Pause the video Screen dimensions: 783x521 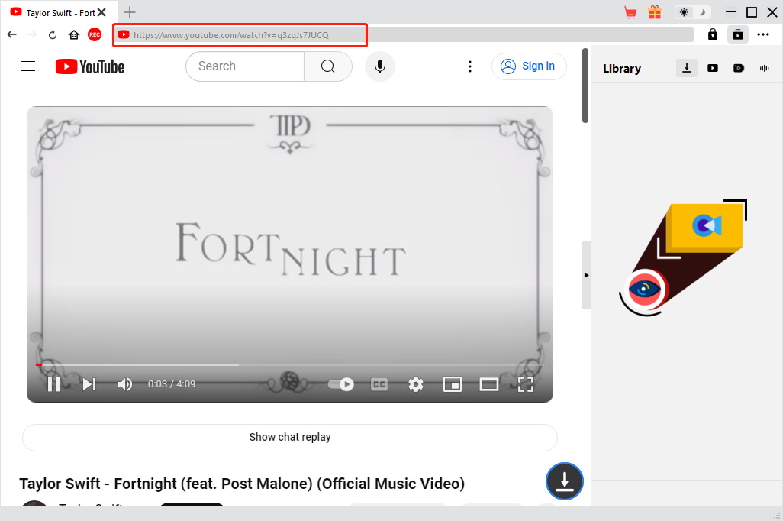click(53, 384)
